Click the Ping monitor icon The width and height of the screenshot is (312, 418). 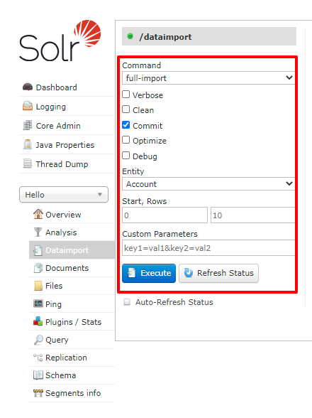38,304
